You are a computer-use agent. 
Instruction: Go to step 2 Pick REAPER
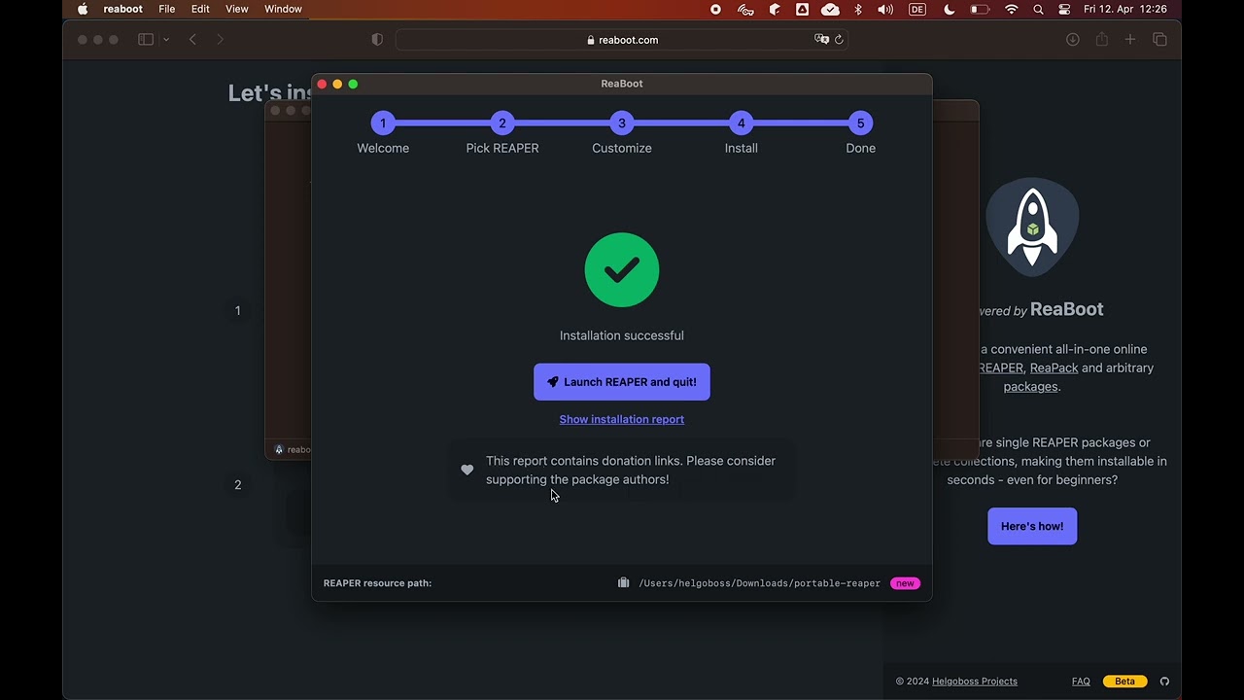point(502,123)
